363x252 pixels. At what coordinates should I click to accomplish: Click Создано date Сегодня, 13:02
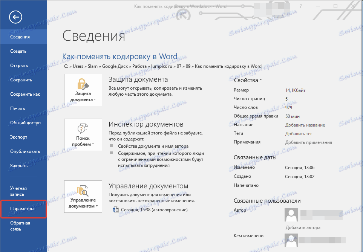(x=300, y=177)
